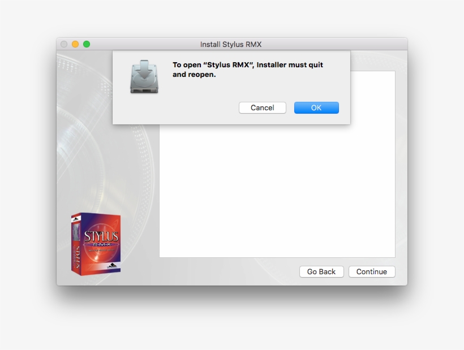This screenshot has width=464, height=350.
Task: Go Back to the previous installer step
Action: (321, 271)
